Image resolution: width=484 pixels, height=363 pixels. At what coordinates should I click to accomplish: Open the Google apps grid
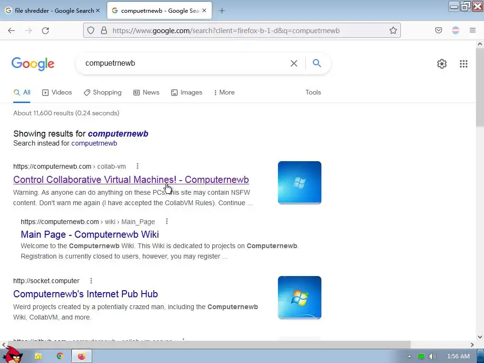tap(463, 64)
